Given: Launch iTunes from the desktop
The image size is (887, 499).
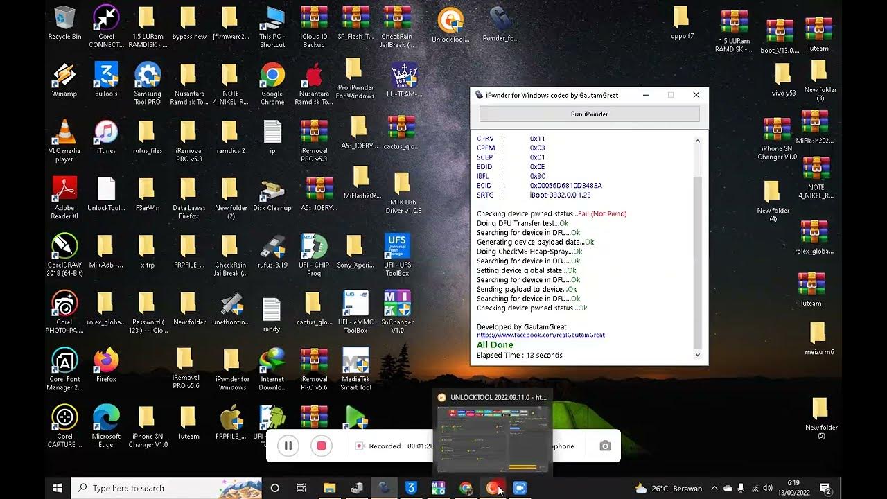Looking at the screenshot, I should click(x=106, y=137).
